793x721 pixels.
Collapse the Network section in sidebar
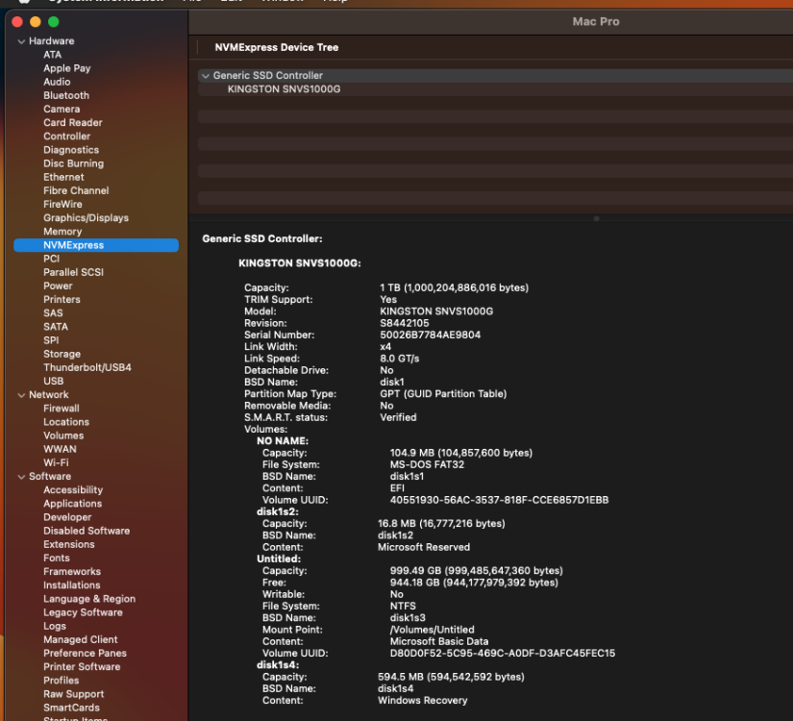(x=21, y=395)
